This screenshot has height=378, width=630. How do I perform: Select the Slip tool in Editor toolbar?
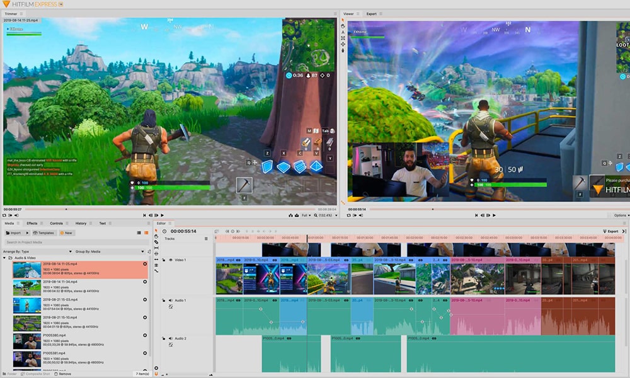click(x=156, y=248)
